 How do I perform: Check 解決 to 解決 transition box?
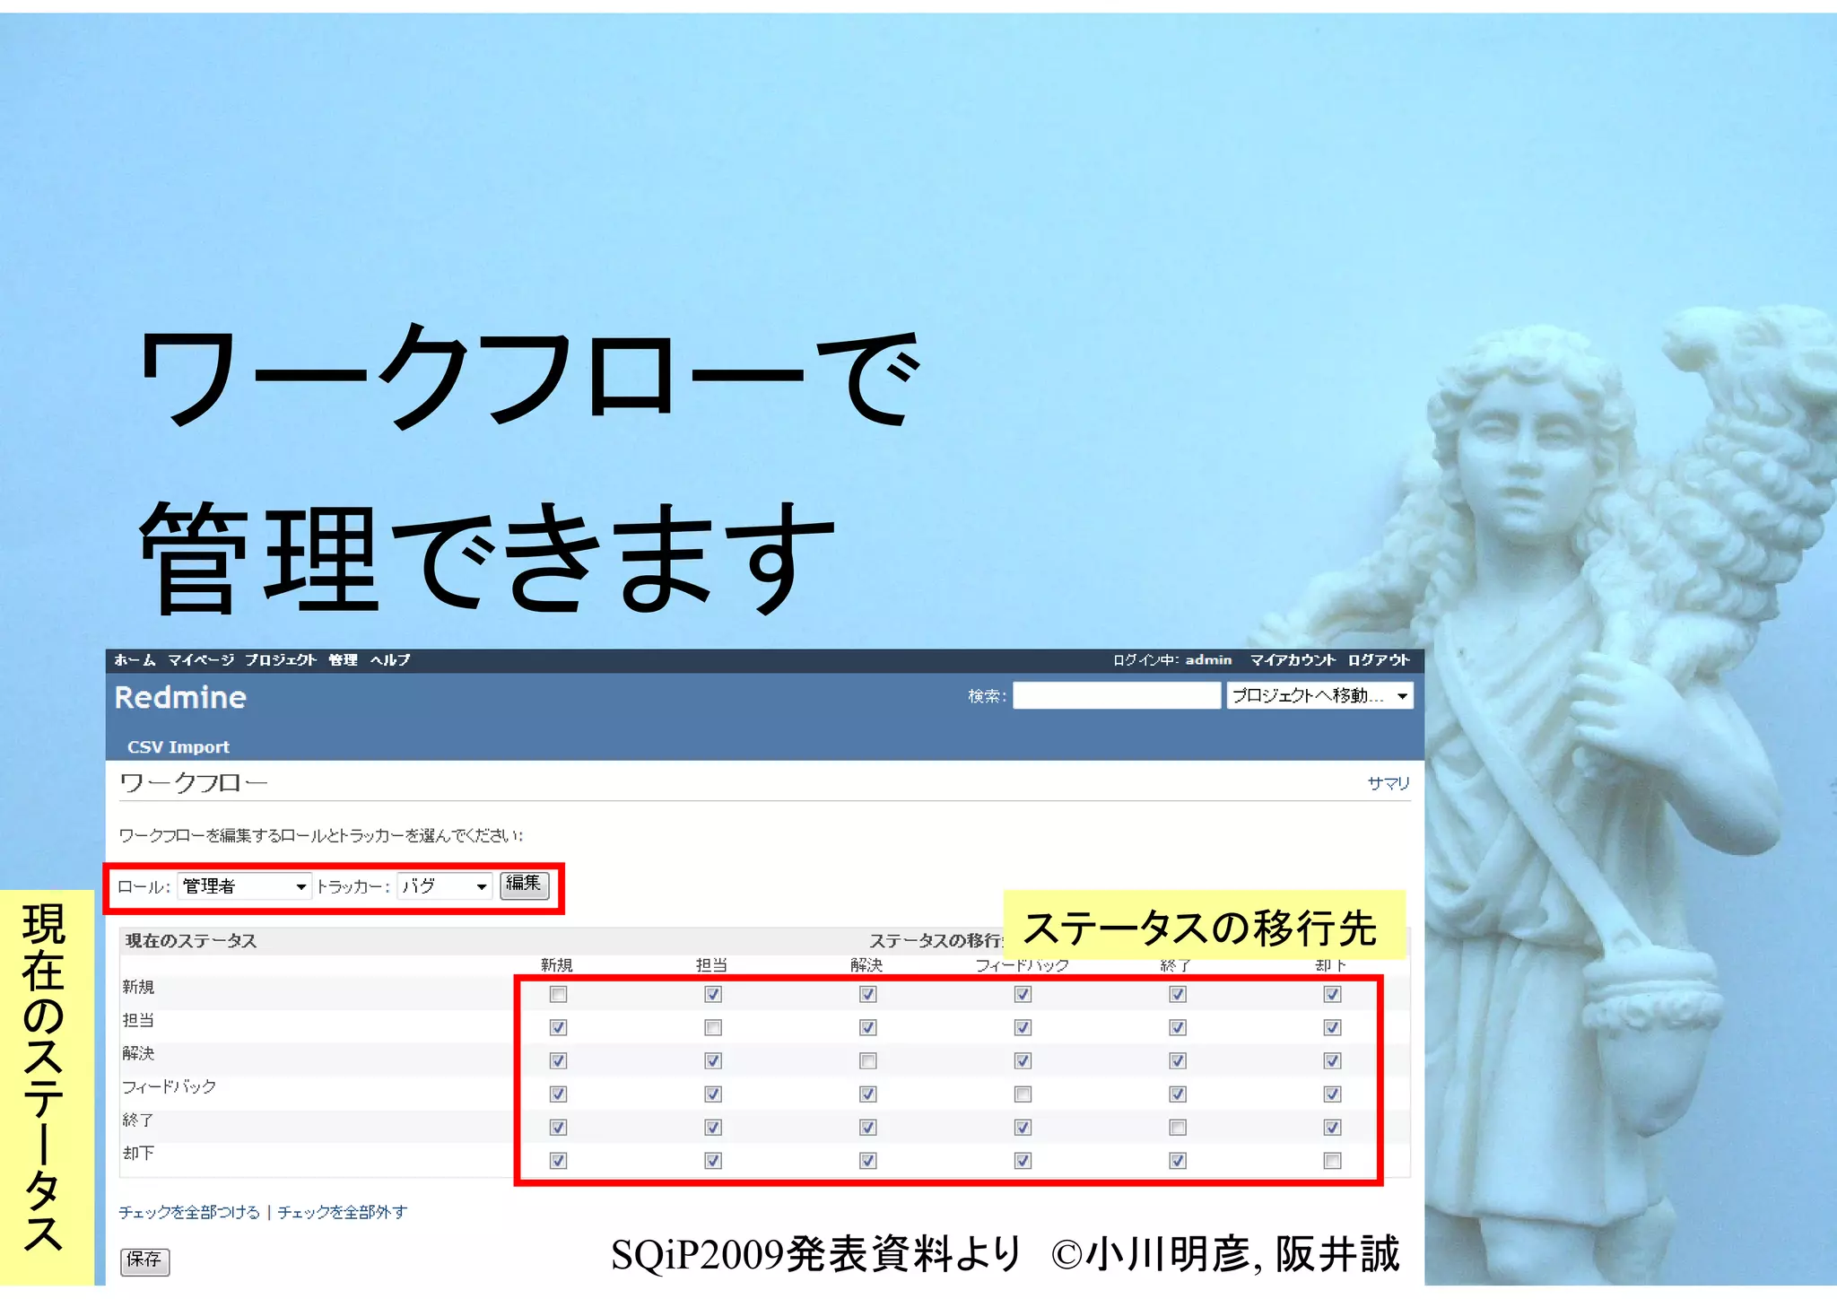click(867, 1060)
